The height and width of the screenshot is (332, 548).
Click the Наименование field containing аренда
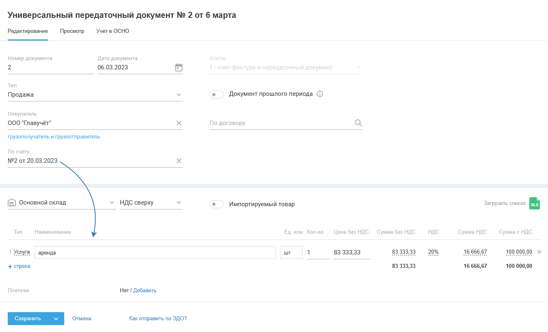[x=155, y=252]
